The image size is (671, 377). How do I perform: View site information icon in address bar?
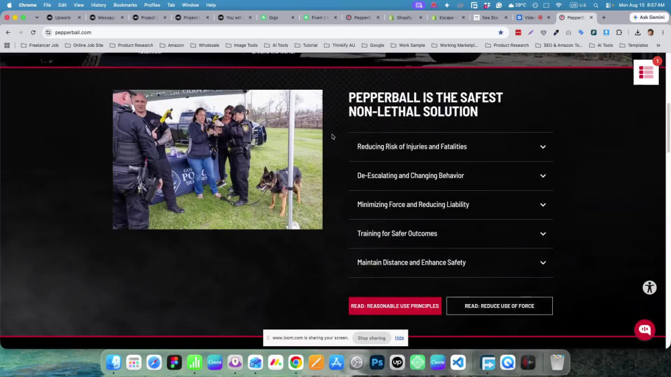coord(48,32)
